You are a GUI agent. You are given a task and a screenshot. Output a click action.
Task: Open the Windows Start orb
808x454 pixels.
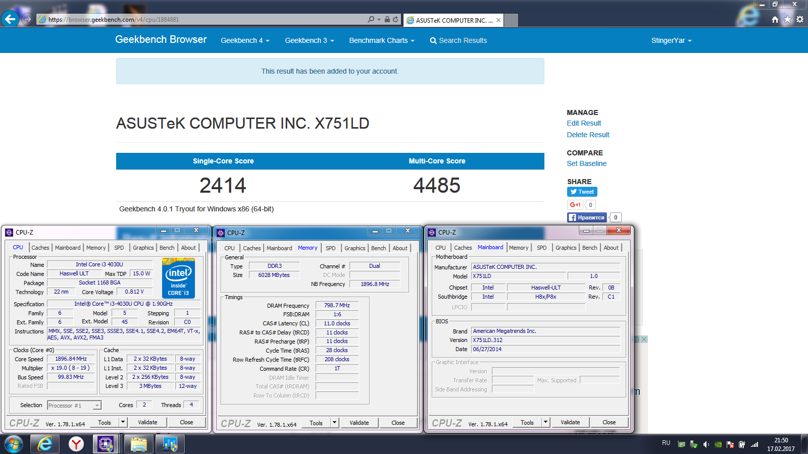(x=14, y=444)
